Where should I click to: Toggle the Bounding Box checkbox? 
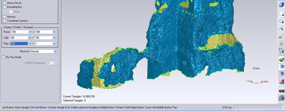(4, 7)
